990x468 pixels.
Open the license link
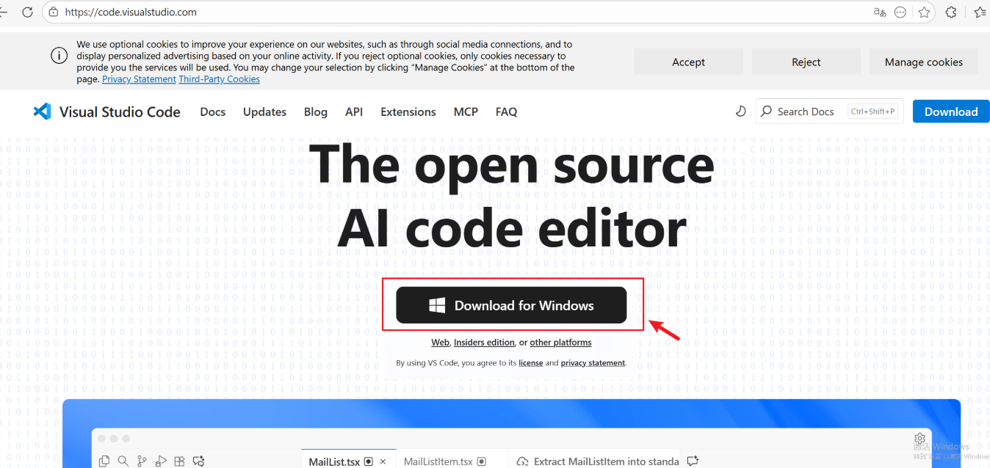530,363
